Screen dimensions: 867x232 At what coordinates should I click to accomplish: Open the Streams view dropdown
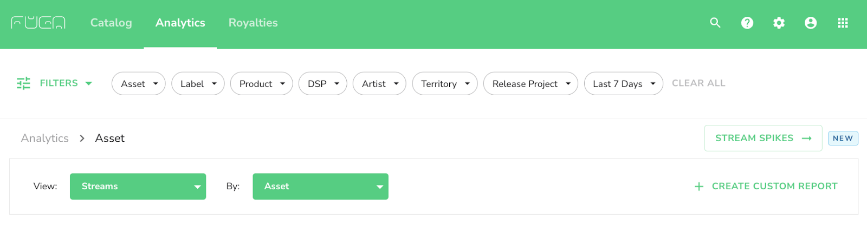tap(138, 187)
